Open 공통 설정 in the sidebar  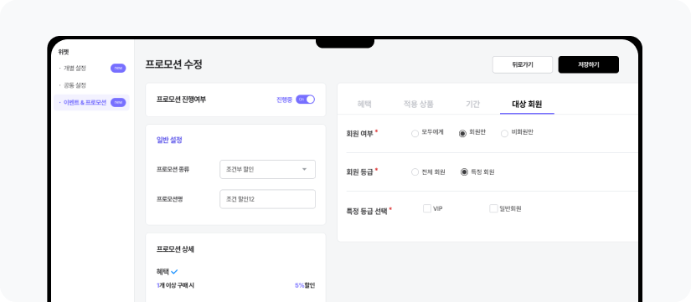(75, 85)
